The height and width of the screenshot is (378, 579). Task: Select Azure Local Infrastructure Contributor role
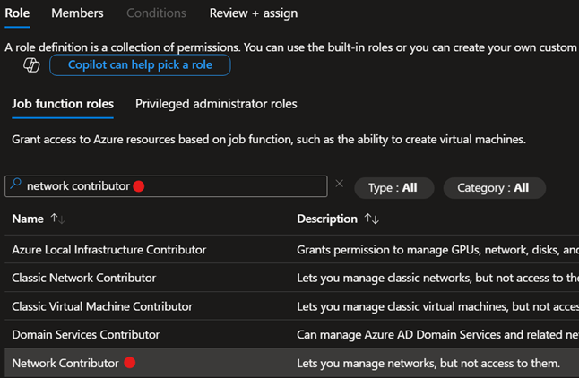pos(109,250)
